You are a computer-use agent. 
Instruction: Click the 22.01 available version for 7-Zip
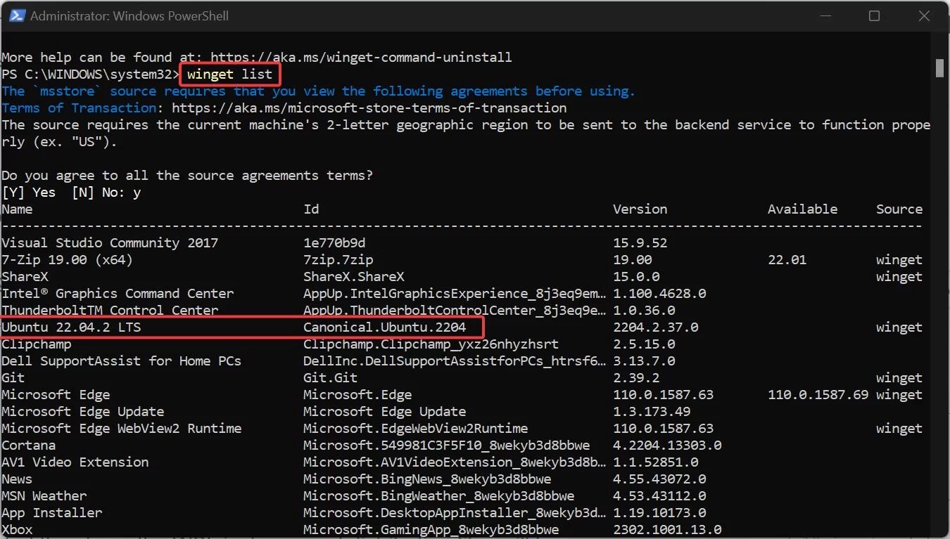pyautogui.click(x=787, y=259)
